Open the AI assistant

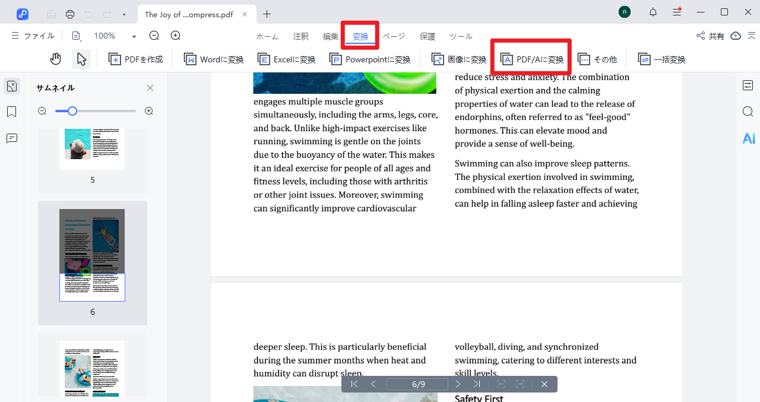[x=748, y=138]
